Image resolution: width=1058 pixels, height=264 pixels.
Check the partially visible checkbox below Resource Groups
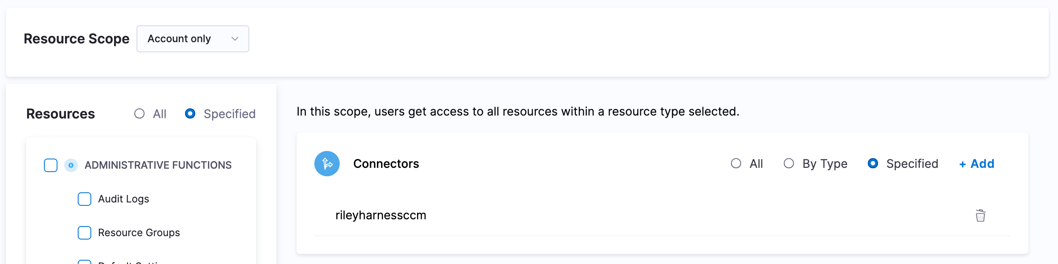[x=85, y=262]
